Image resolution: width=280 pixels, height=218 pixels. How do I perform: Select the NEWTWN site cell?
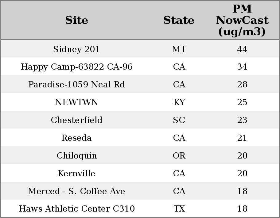click(x=76, y=102)
